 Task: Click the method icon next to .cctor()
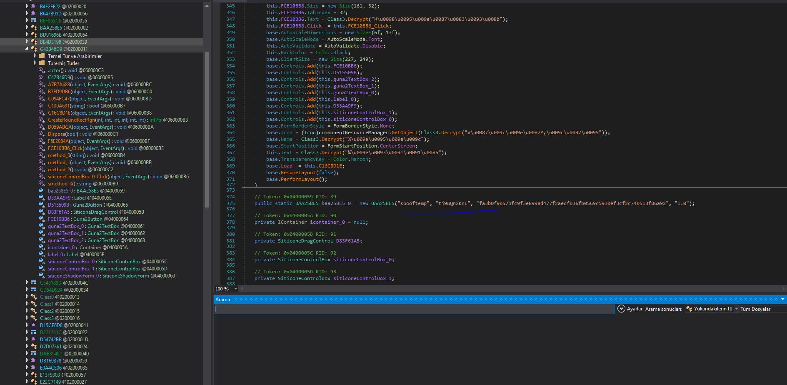coord(41,70)
